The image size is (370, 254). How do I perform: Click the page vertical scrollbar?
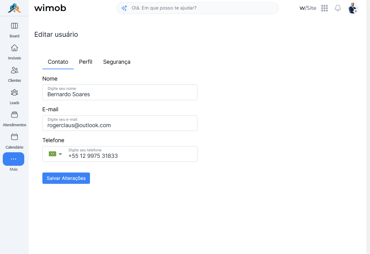point(368,127)
